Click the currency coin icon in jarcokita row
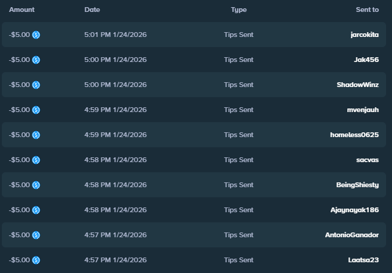 pyautogui.click(x=36, y=35)
